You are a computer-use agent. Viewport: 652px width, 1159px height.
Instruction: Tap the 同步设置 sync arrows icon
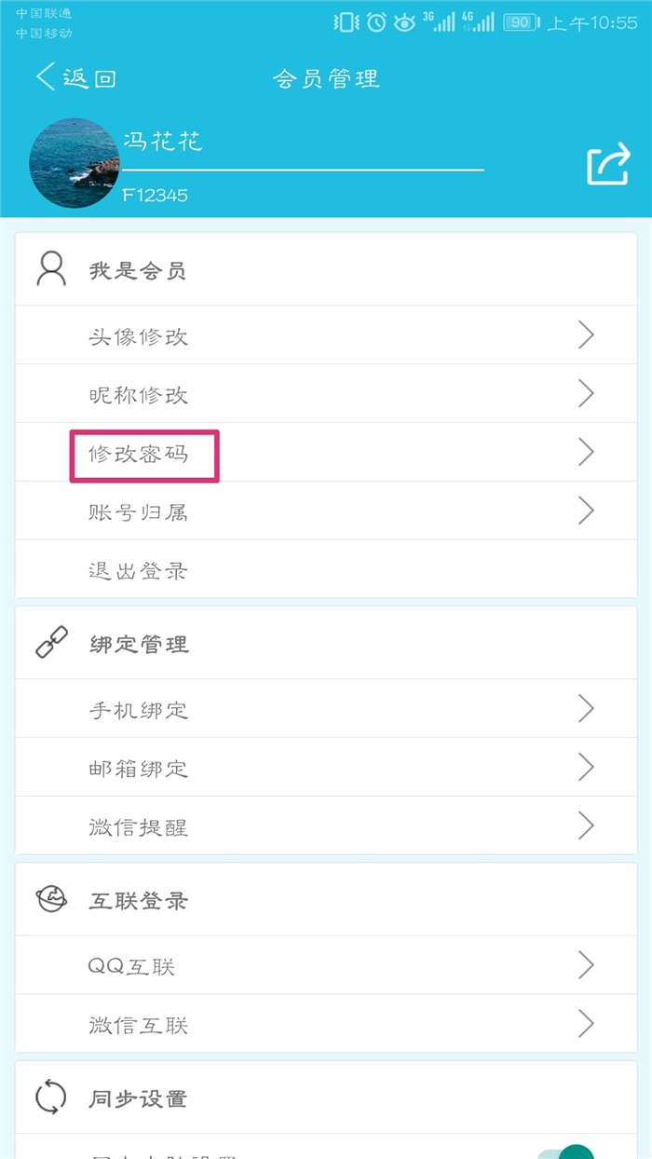click(x=51, y=1097)
